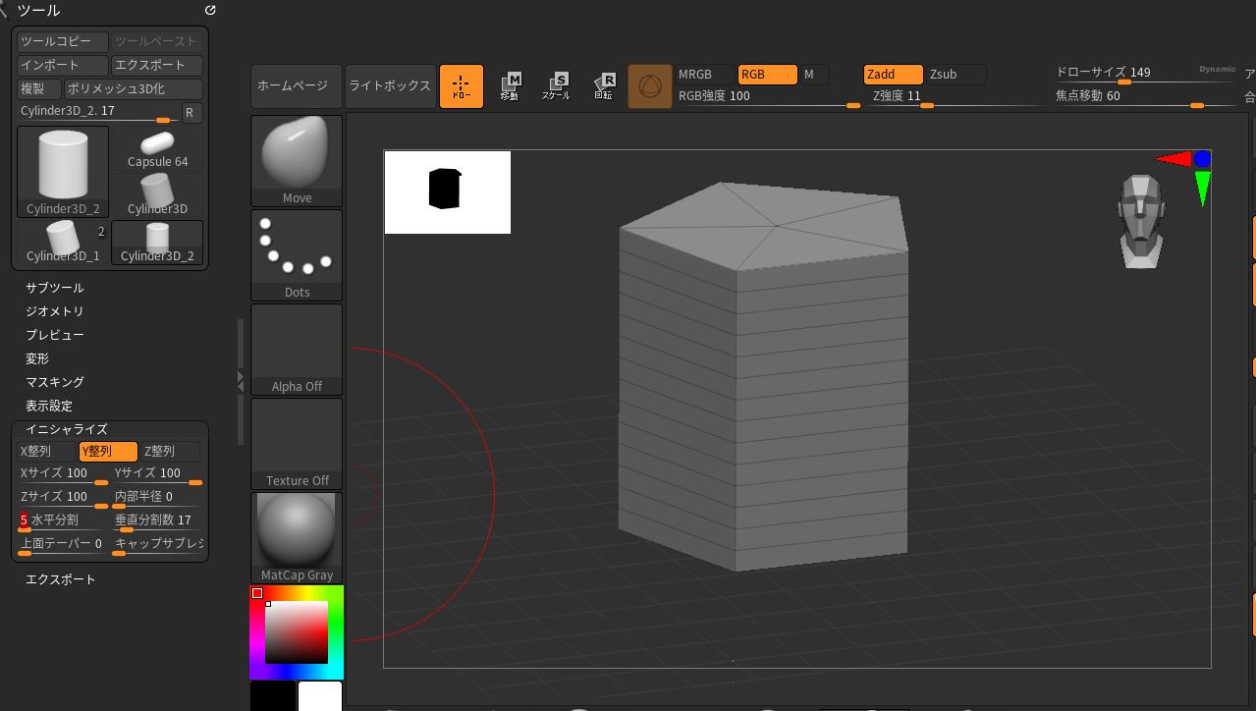Image resolution: width=1256 pixels, height=711 pixels.
Task: Expand the ジオメトリ section
Action: 55,311
